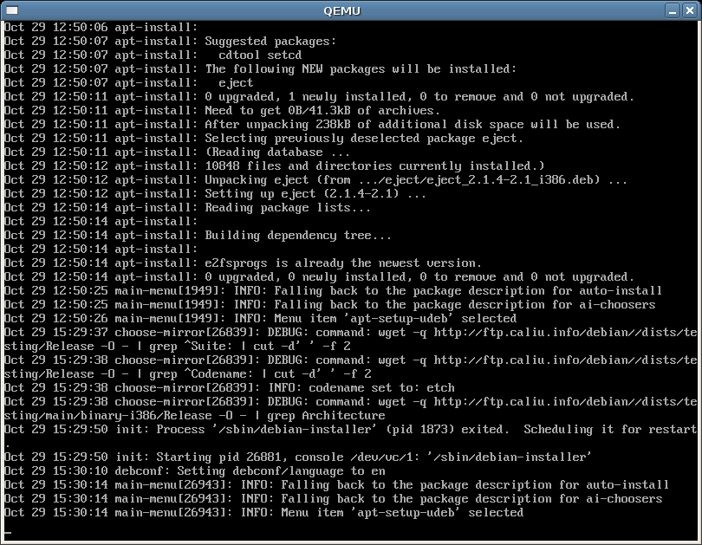
Task: Click the '(Reading database ...' line
Action: [x=178, y=152]
